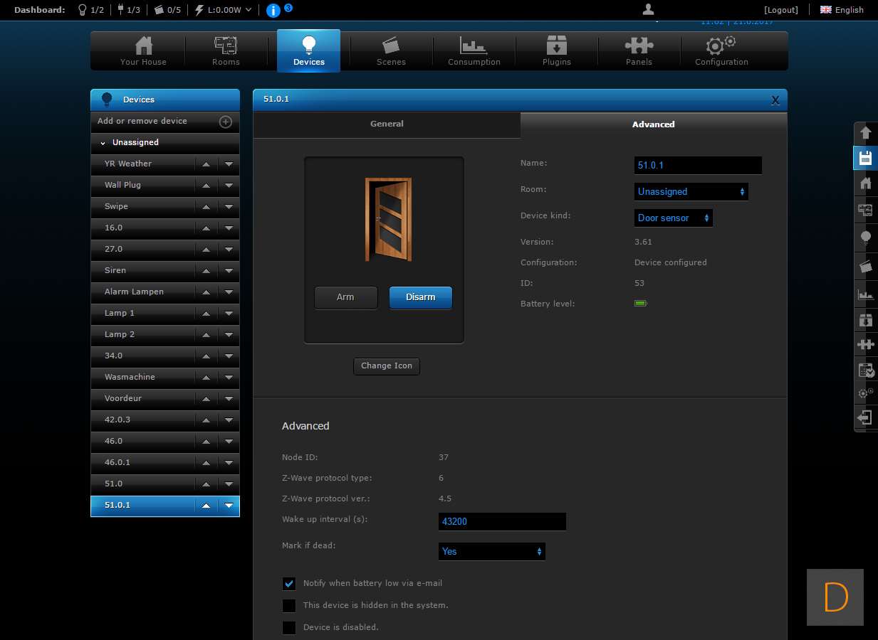The height and width of the screenshot is (640, 878).
Task: Click the Change Icon button
Action: [x=387, y=366]
